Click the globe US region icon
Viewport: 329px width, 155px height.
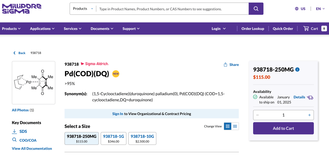[297, 9]
